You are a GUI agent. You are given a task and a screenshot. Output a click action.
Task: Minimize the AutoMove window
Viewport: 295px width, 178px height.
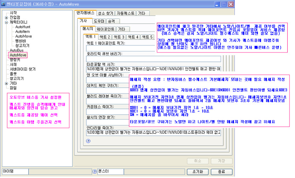pos(217,4)
